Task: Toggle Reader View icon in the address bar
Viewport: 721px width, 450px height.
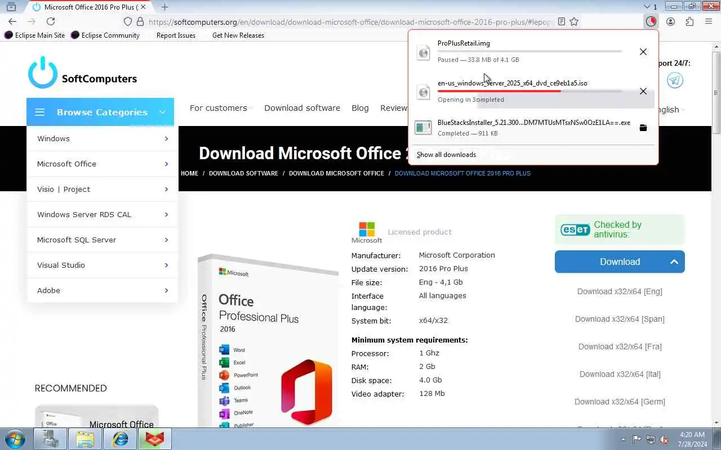Action: 561,21
